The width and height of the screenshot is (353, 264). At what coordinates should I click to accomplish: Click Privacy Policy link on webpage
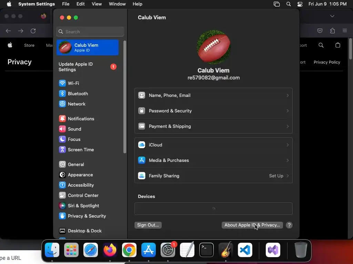[x=327, y=62]
